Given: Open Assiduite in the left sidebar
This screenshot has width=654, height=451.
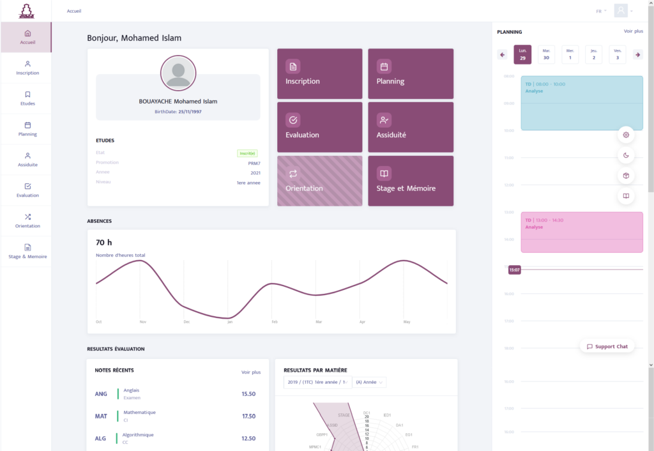Looking at the screenshot, I should pos(26,159).
